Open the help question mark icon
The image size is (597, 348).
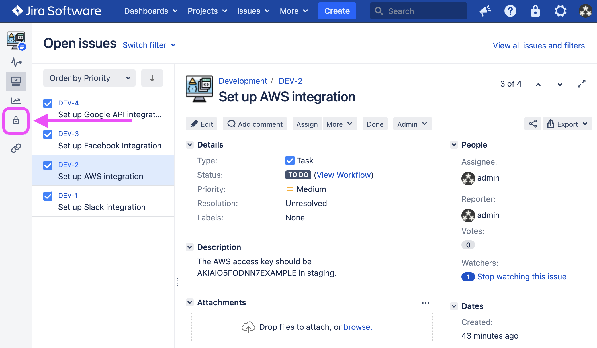(510, 11)
